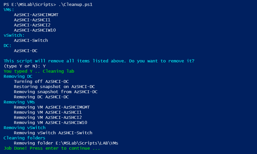This screenshot has width=257, height=154.
Task: Click the AzSHCI-AzSHCI1 entry in VMs list
Action: tap(32, 20)
